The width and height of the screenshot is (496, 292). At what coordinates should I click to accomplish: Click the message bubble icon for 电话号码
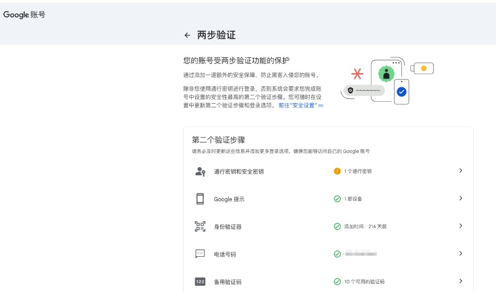[x=200, y=254]
